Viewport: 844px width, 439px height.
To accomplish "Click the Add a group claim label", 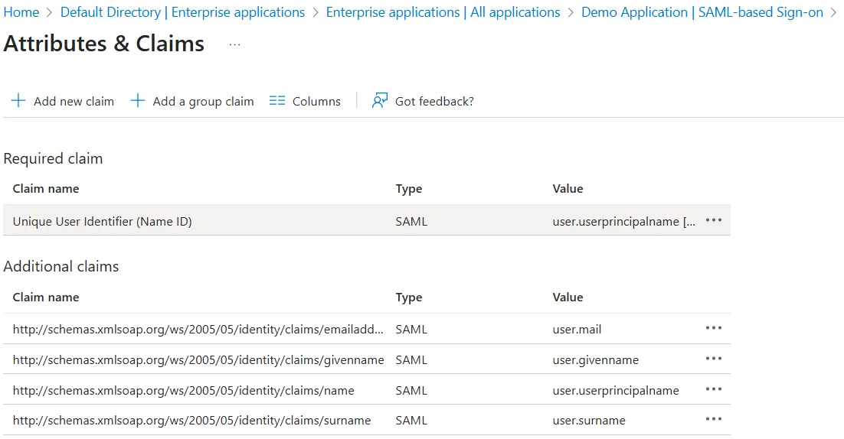I will 203,101.
